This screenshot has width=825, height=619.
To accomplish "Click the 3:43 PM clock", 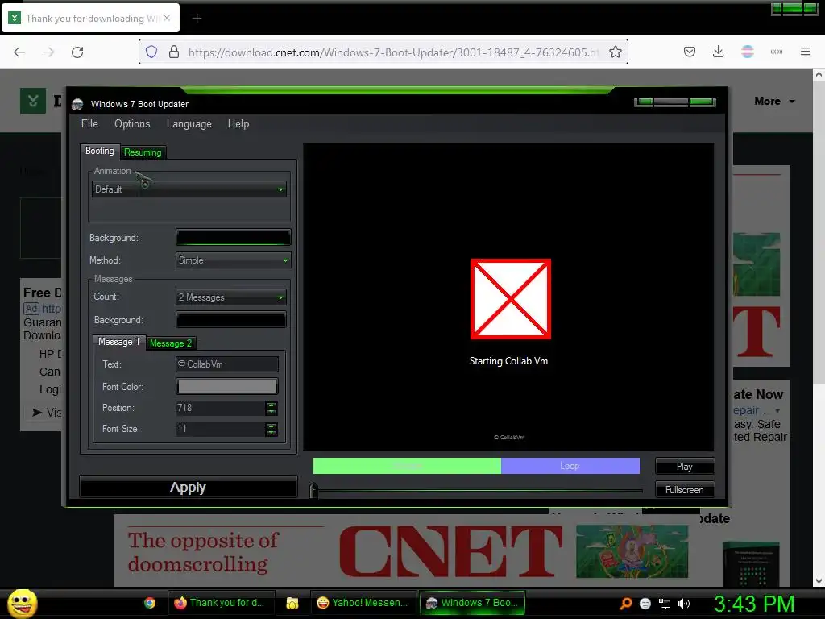I will point(753,604).
